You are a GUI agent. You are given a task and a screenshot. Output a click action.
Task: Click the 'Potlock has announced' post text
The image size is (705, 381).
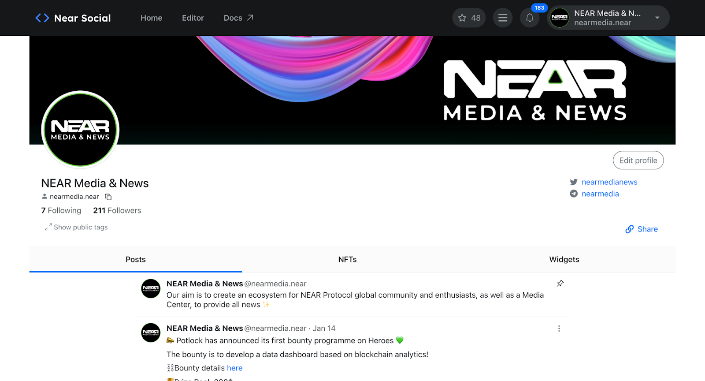285,341
